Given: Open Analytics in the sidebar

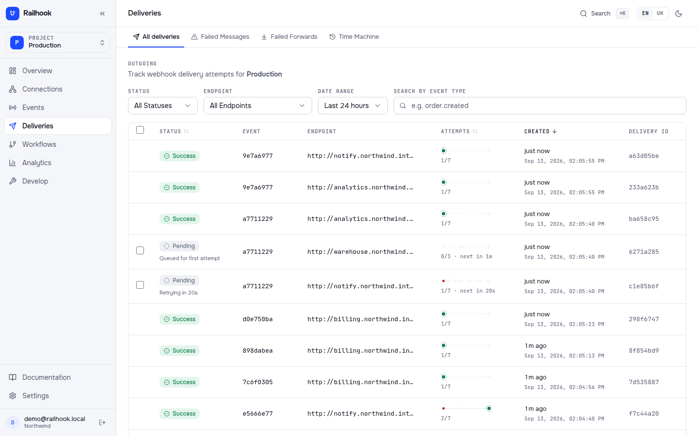Looking at the screenshot, I should tap(58, 163).
